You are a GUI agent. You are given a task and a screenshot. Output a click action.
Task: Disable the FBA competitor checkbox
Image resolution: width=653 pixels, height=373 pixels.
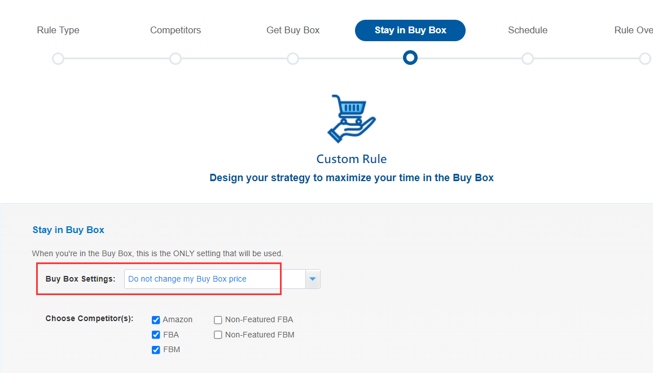pyautogui.click(x=156, y=335)
